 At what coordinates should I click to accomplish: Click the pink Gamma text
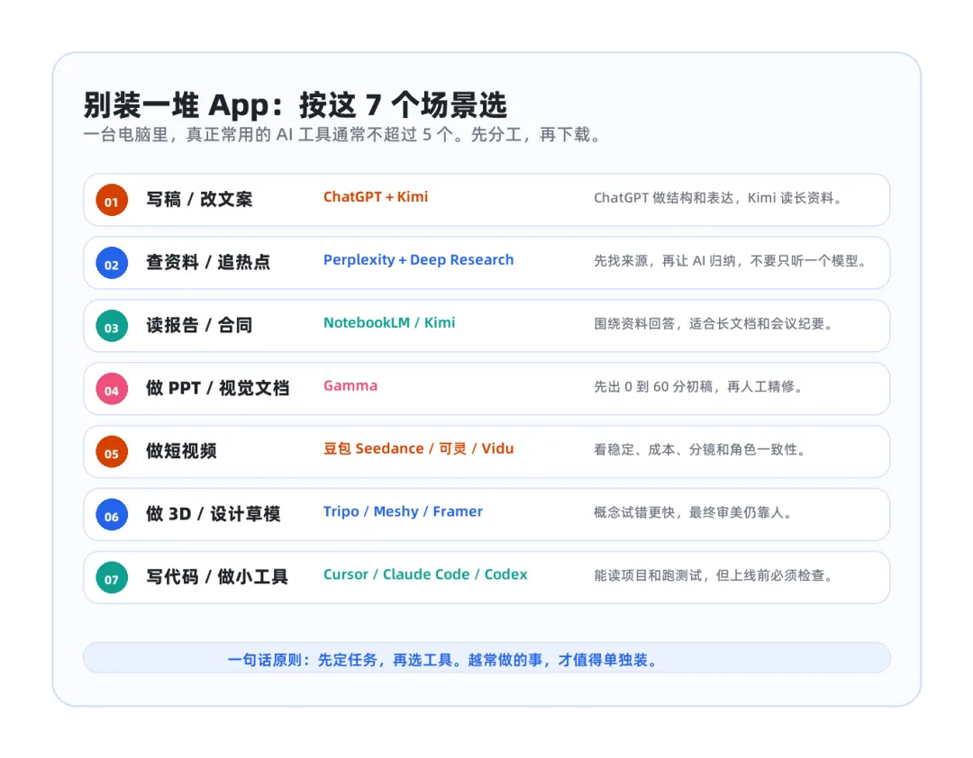click(x=350, y=386)
